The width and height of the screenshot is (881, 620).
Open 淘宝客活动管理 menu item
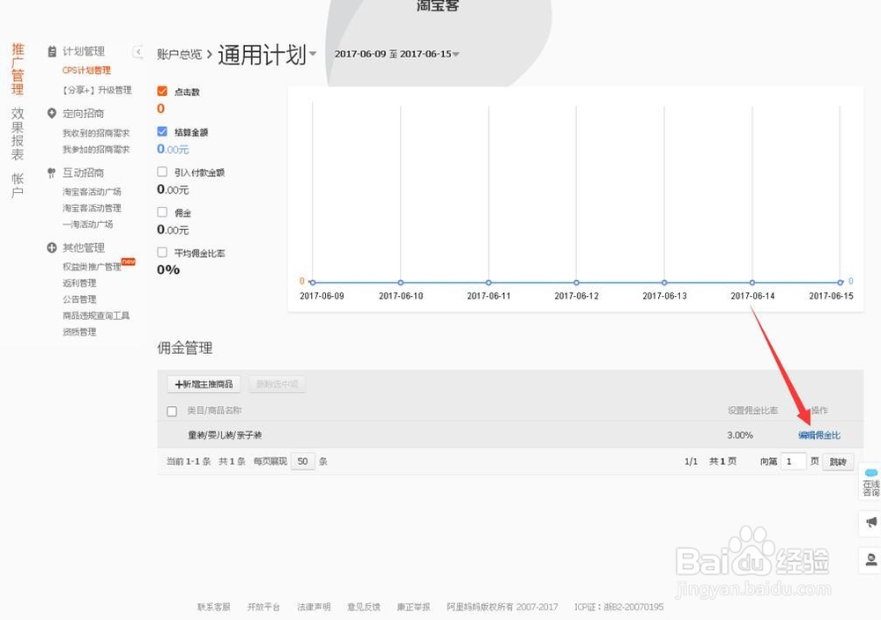92,208
